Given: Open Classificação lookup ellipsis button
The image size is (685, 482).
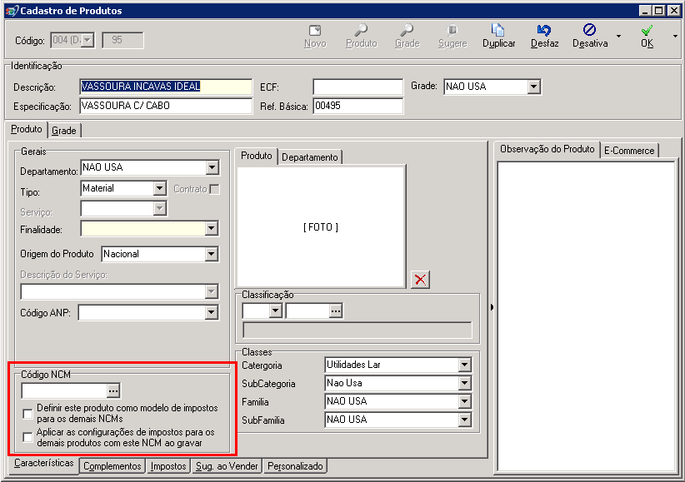Looking at the screenshot, I should pyautogui.click(x=336, y=311).
